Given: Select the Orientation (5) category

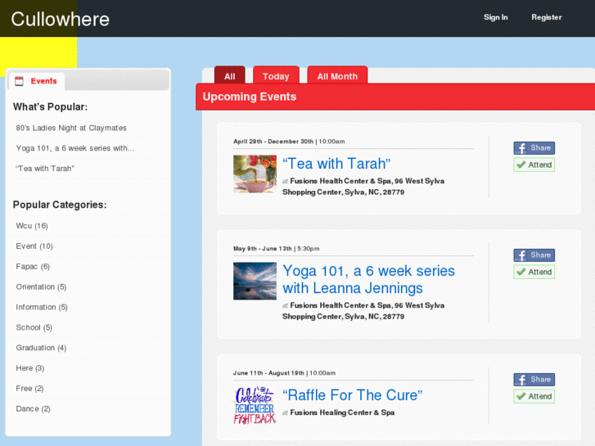Looking at the screenshot, I should click(x=41, y=287).
